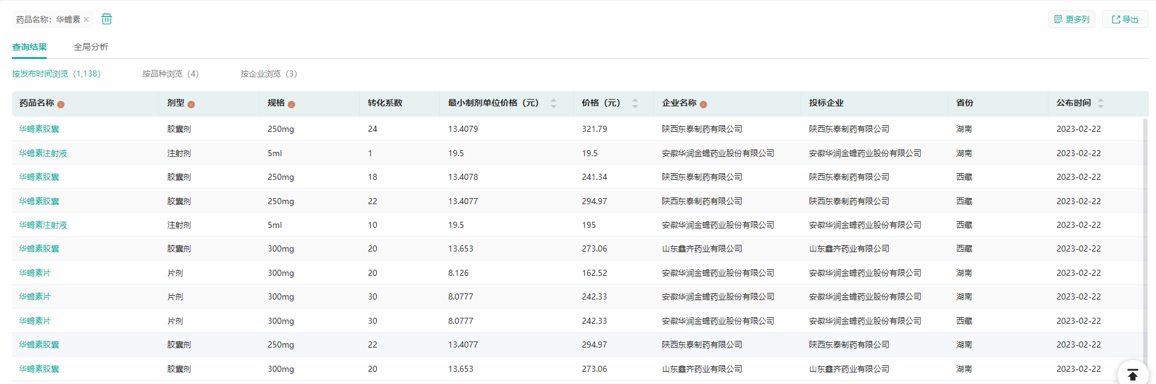This screenshot has height=384, width=1156.
Task: Switch to the 全局分析 tab
Action: click(x=91, y=47)
